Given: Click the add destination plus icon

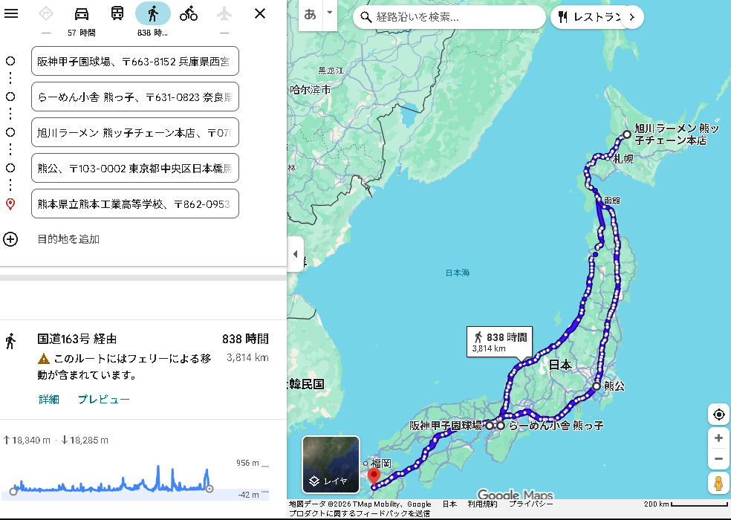Looking at the screenshot, I should point(10,239).
